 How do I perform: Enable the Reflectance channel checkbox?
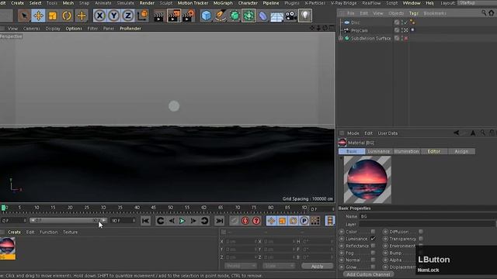[x=373, y=246]
